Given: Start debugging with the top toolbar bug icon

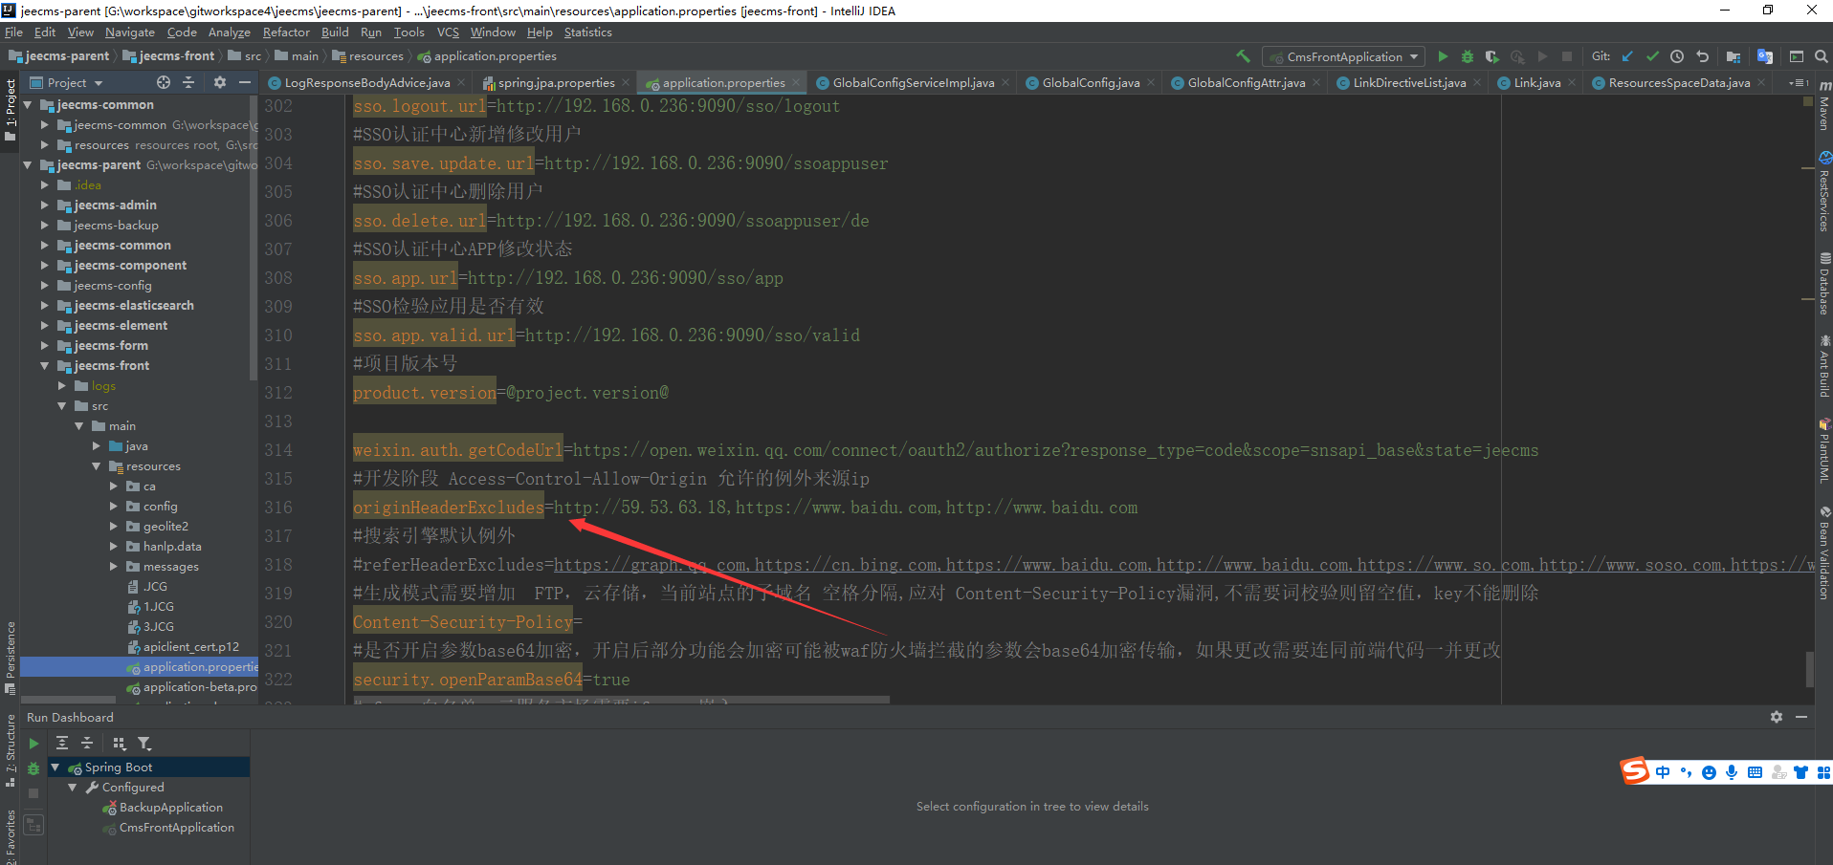Looking at the screenshot, I should [1467, 56].
